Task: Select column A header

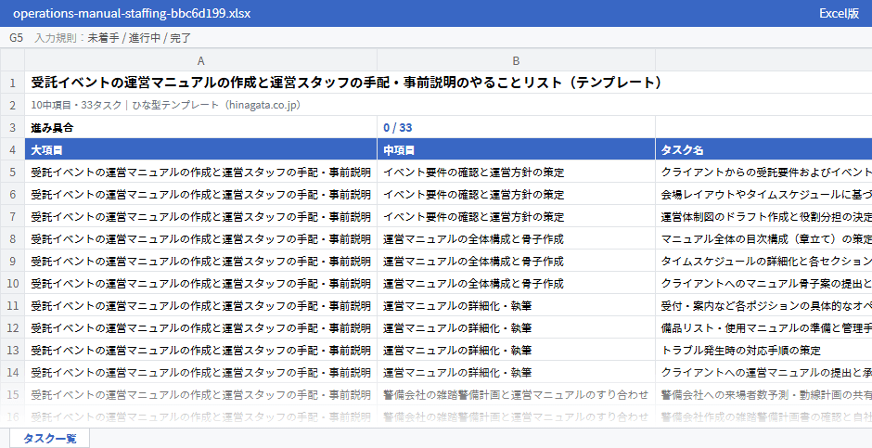Action: [x=200, y=60]
